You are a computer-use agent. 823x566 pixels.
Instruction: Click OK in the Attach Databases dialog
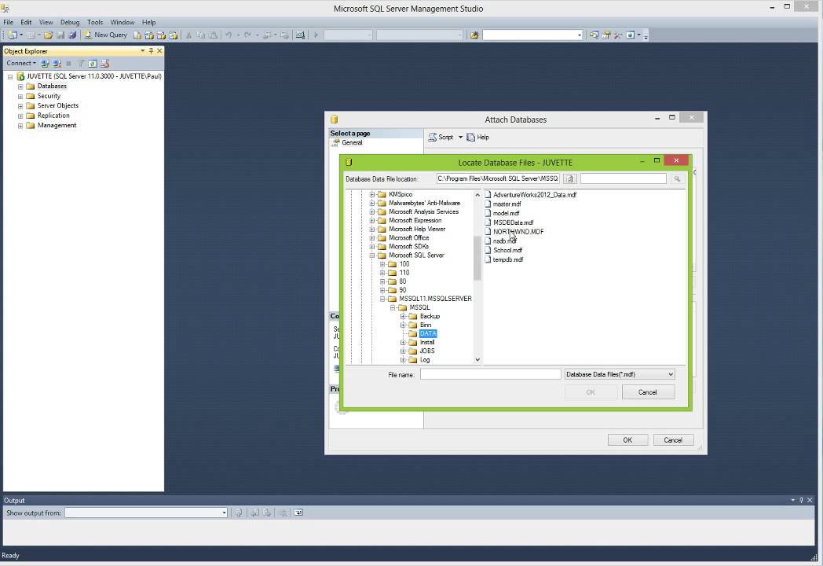[x=627, y=440]
